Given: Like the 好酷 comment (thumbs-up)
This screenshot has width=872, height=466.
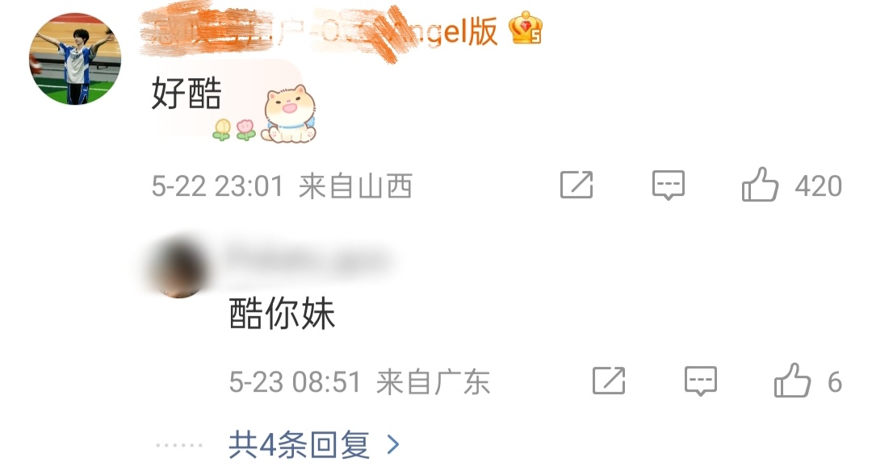Looking at the screenshot, I should click(760, 185).
